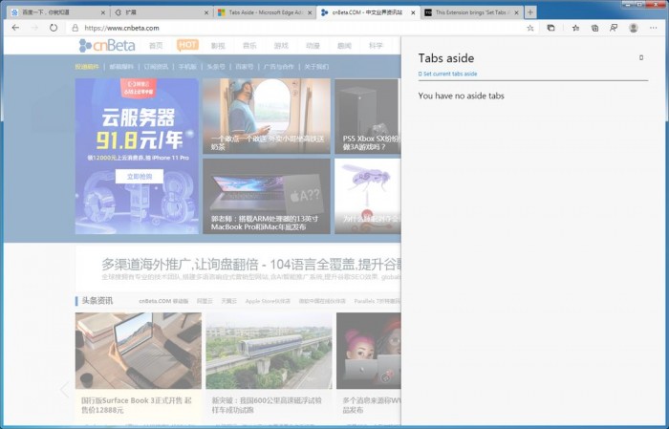The height and width of the screenshot is (429, 669).
Task: Click previous arrow on the news carousel
Action: coord(65,390)
